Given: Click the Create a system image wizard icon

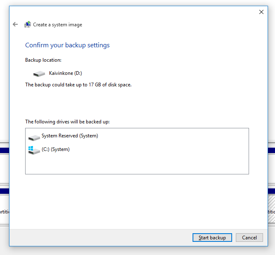Looking at the screenshot, I should pos(28,25).
